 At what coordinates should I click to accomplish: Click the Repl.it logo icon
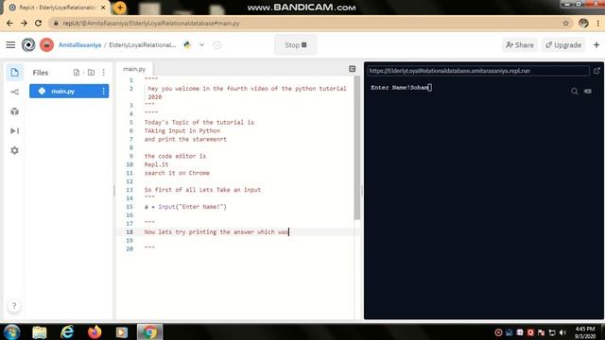coord(28,45)
